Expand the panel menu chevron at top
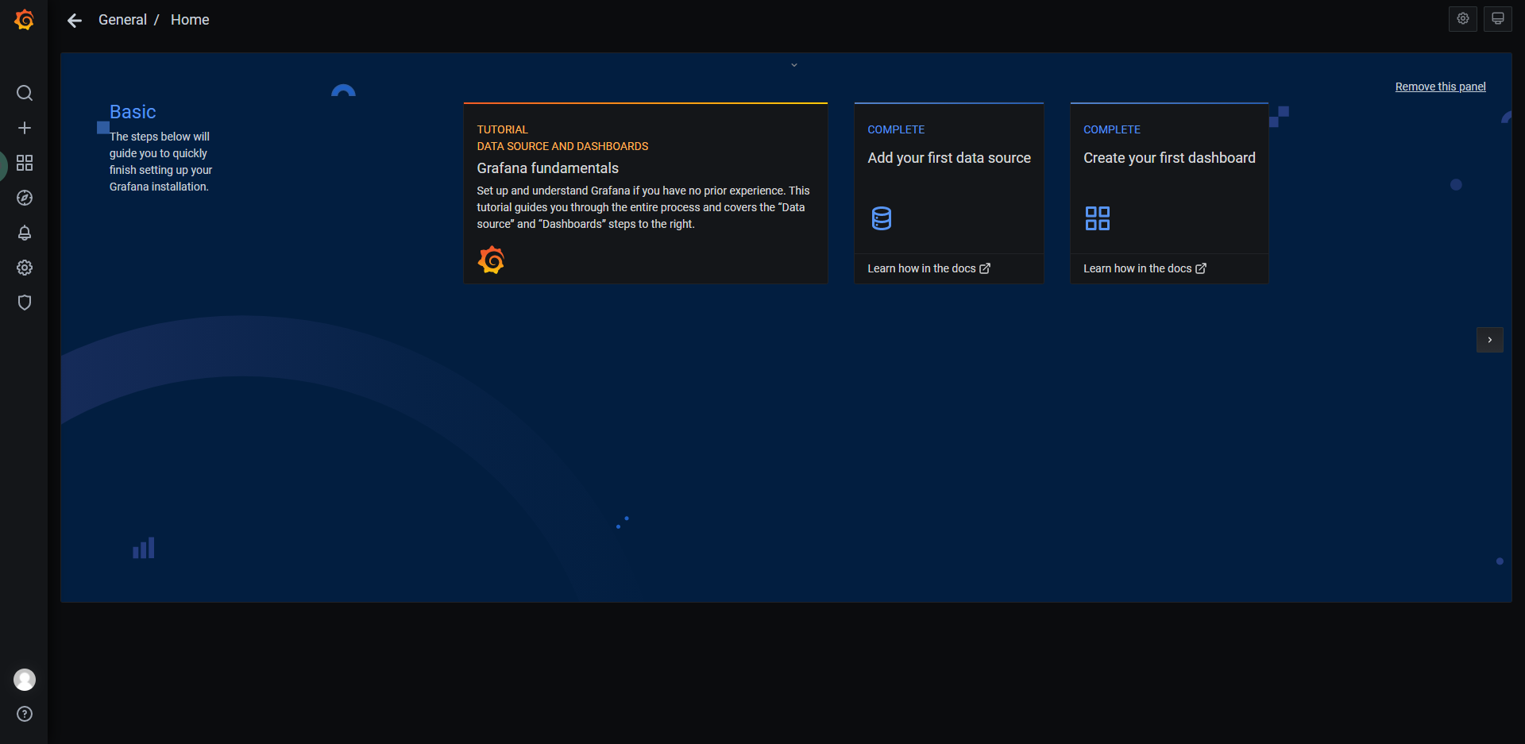 (794, 65)
